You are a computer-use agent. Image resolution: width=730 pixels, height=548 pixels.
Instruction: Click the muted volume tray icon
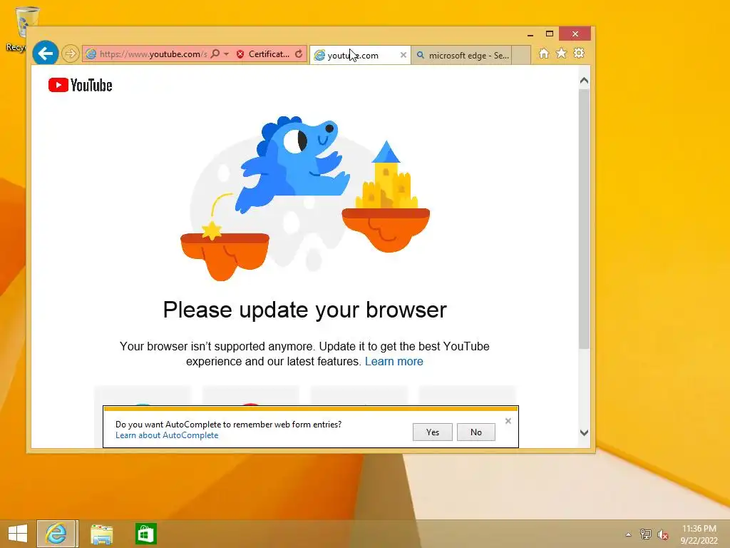pyautogui.click(x=662, y=534)
